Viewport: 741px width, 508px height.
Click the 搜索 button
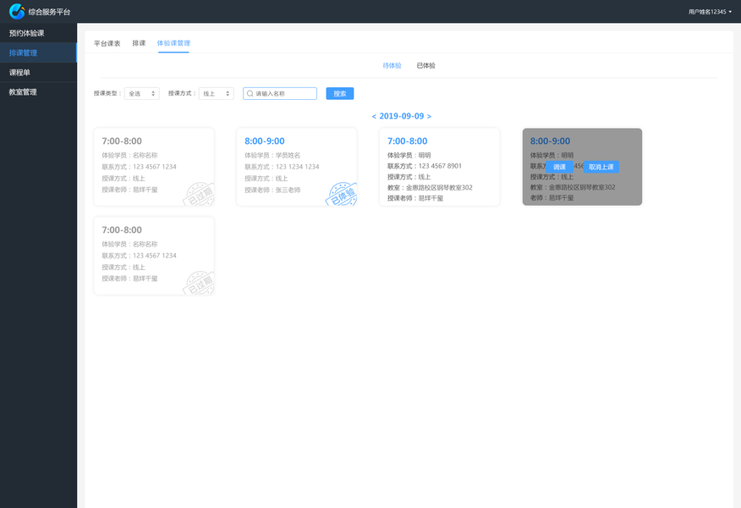340,94
